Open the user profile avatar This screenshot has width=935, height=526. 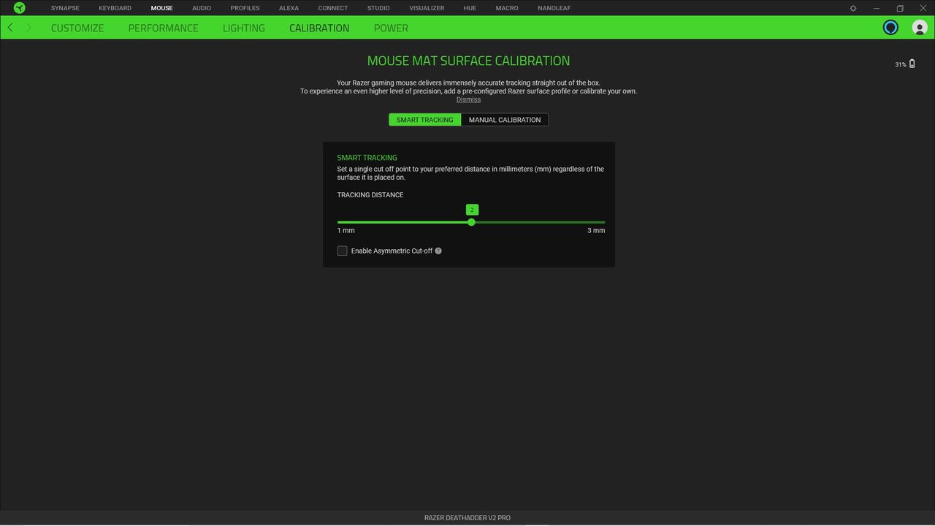(920, 28)
